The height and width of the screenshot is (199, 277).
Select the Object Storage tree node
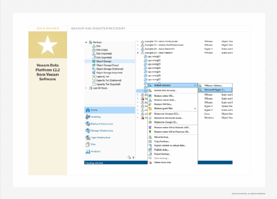pyautogui.click(x=110, y=61)
